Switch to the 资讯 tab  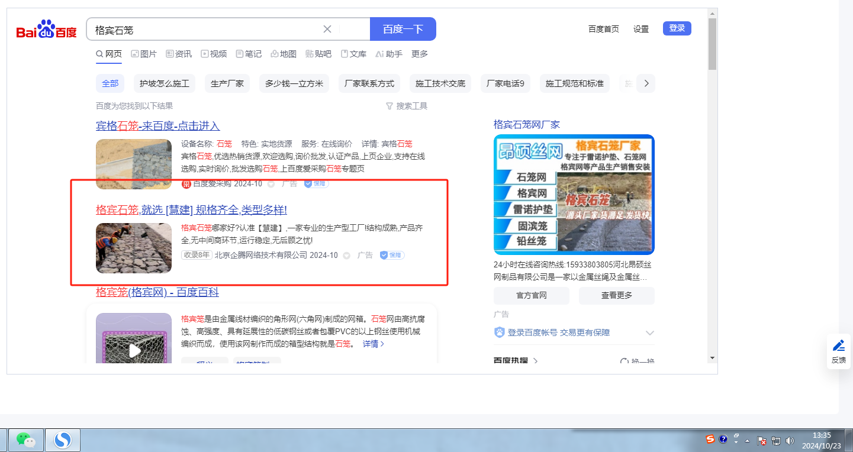[179, 54]
